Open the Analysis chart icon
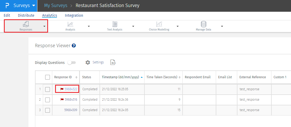Viewport: 291px width, 127px height. tap(70, 24)
